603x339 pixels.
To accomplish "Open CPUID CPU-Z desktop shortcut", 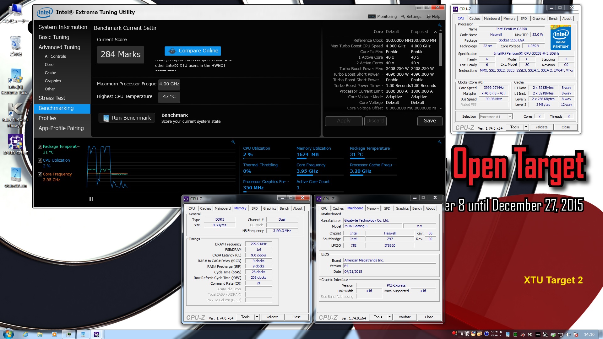I will pyautogui.click(x=15, y=145).
